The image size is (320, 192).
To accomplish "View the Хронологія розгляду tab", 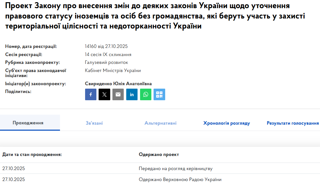I will (226, 123).
